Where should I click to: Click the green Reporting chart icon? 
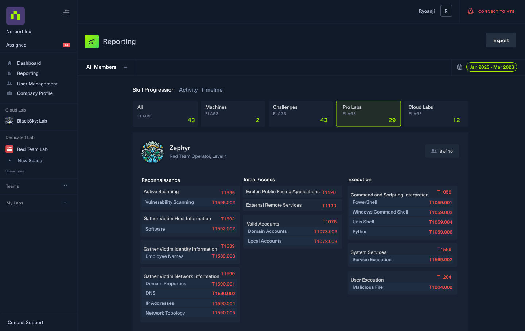[x=92, y=41]
